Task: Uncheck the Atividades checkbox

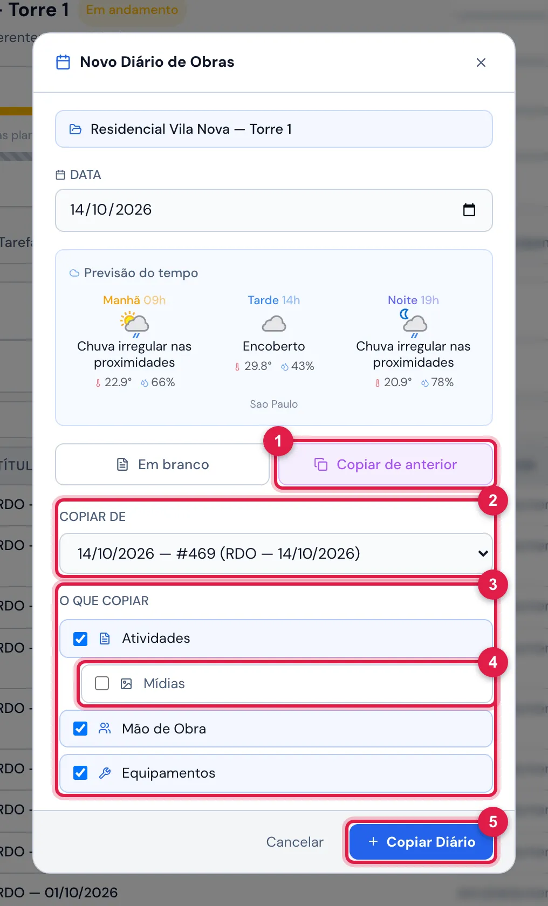Action: 80,639
